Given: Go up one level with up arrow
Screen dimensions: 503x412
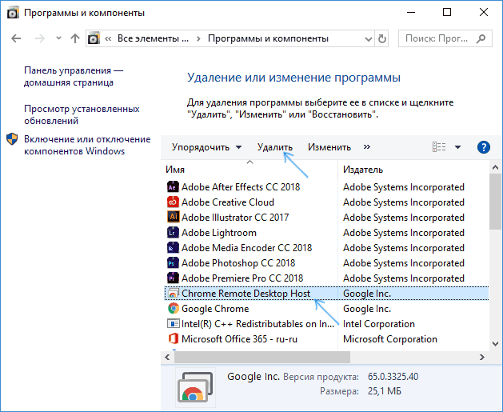Looking at the screenshot, I should point(75,38).
